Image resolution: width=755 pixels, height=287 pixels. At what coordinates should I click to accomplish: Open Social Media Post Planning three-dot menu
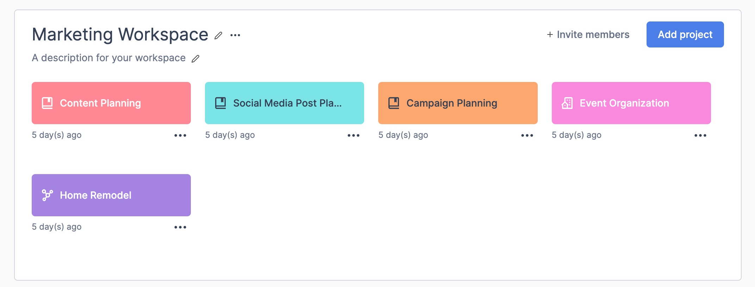(x=354, y=135)
